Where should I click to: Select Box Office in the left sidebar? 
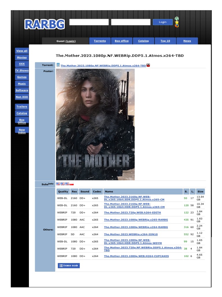click(22, 121)
